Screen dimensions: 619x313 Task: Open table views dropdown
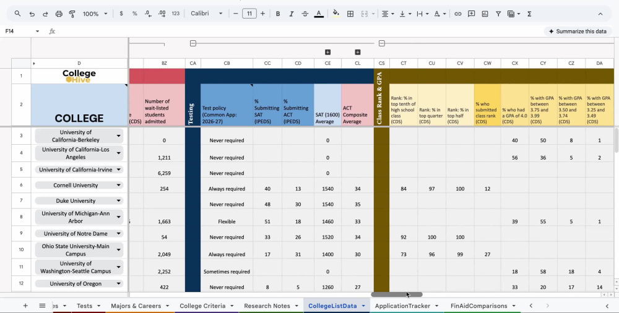[x=514, y=14]
